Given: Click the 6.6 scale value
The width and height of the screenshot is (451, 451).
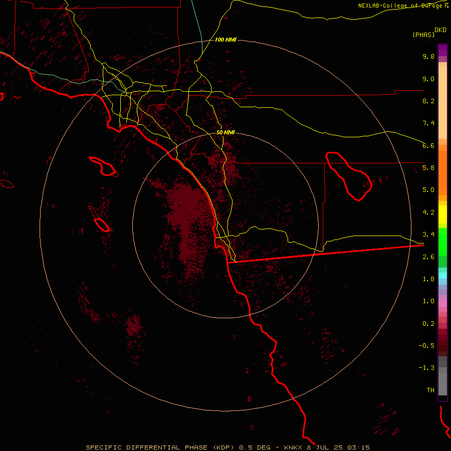Looking at the screenshot, I should (x=428, y=145).
